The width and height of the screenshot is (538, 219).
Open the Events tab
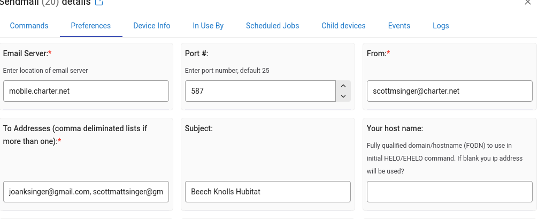[399, 26]
